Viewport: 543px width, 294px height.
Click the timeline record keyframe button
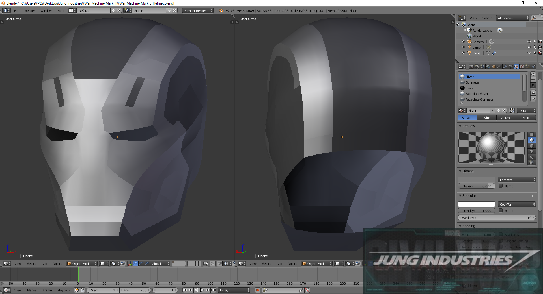pos(258,290)
